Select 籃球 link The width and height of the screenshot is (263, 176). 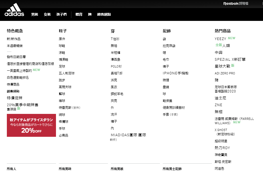click(x=62, y=94)
